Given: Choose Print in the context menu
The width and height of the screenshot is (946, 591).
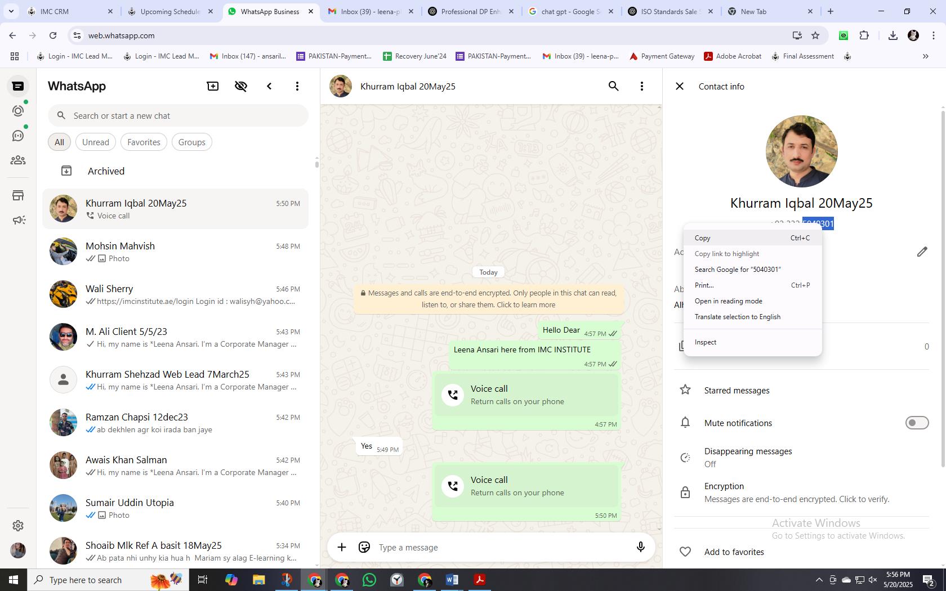Looking at the screenshot, I should (x=752, y=285).
